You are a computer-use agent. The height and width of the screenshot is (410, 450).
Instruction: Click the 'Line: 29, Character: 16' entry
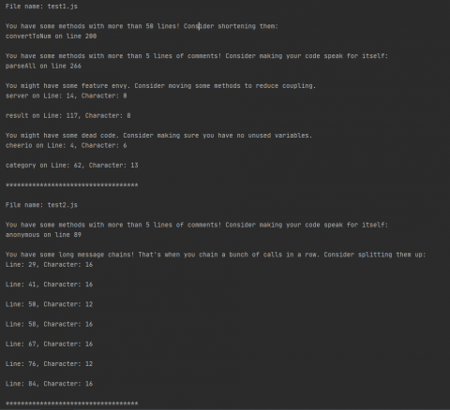pyautogui.click(x=49, y=265)
